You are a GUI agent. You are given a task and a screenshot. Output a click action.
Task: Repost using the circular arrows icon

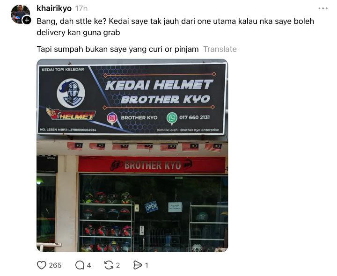109,265
